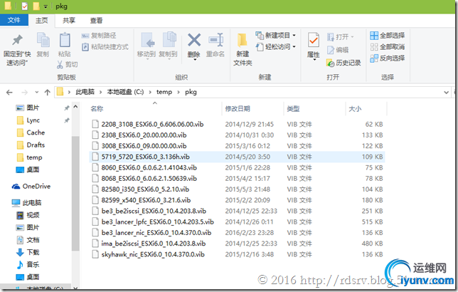Open Videos under This PC
Viewport: 458px width, 292px height.
pos(28,215)
